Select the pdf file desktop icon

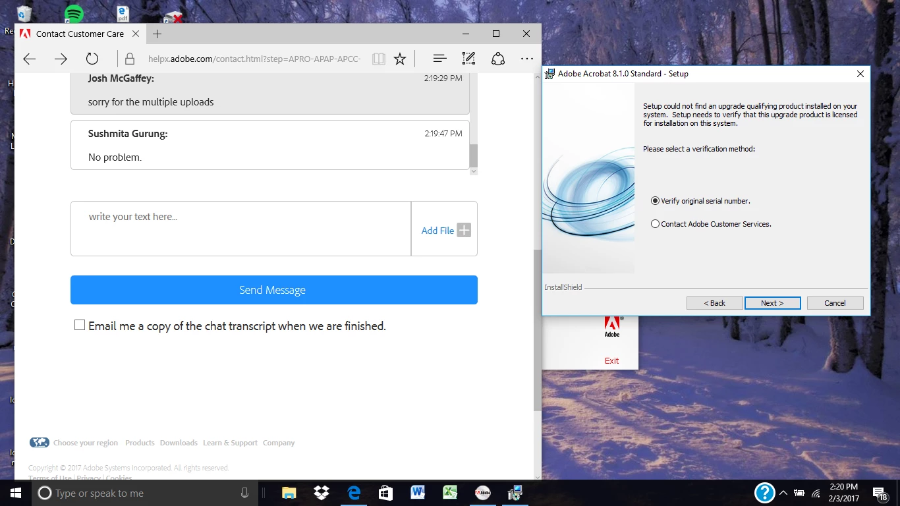click(x=123, y=14)
